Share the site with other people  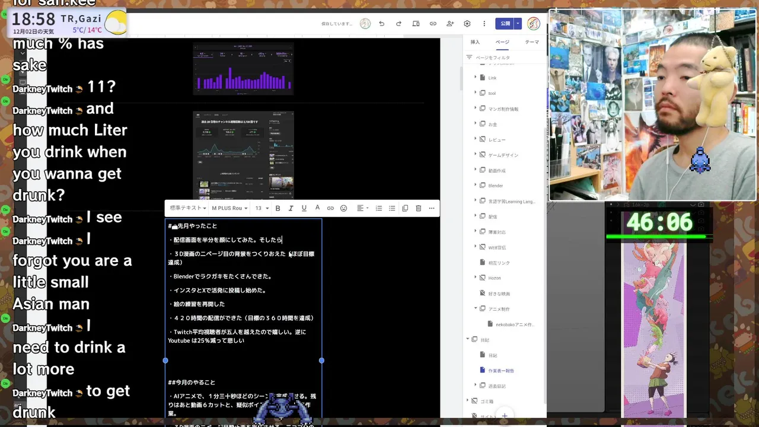click(x=450, y=24)
